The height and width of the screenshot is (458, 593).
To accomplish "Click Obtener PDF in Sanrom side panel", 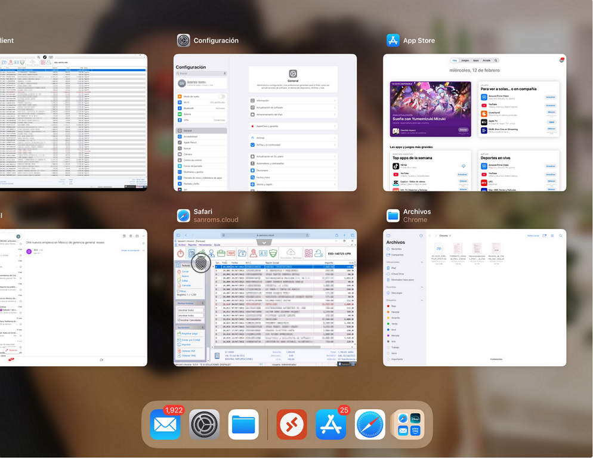I will tap(189, 351).
